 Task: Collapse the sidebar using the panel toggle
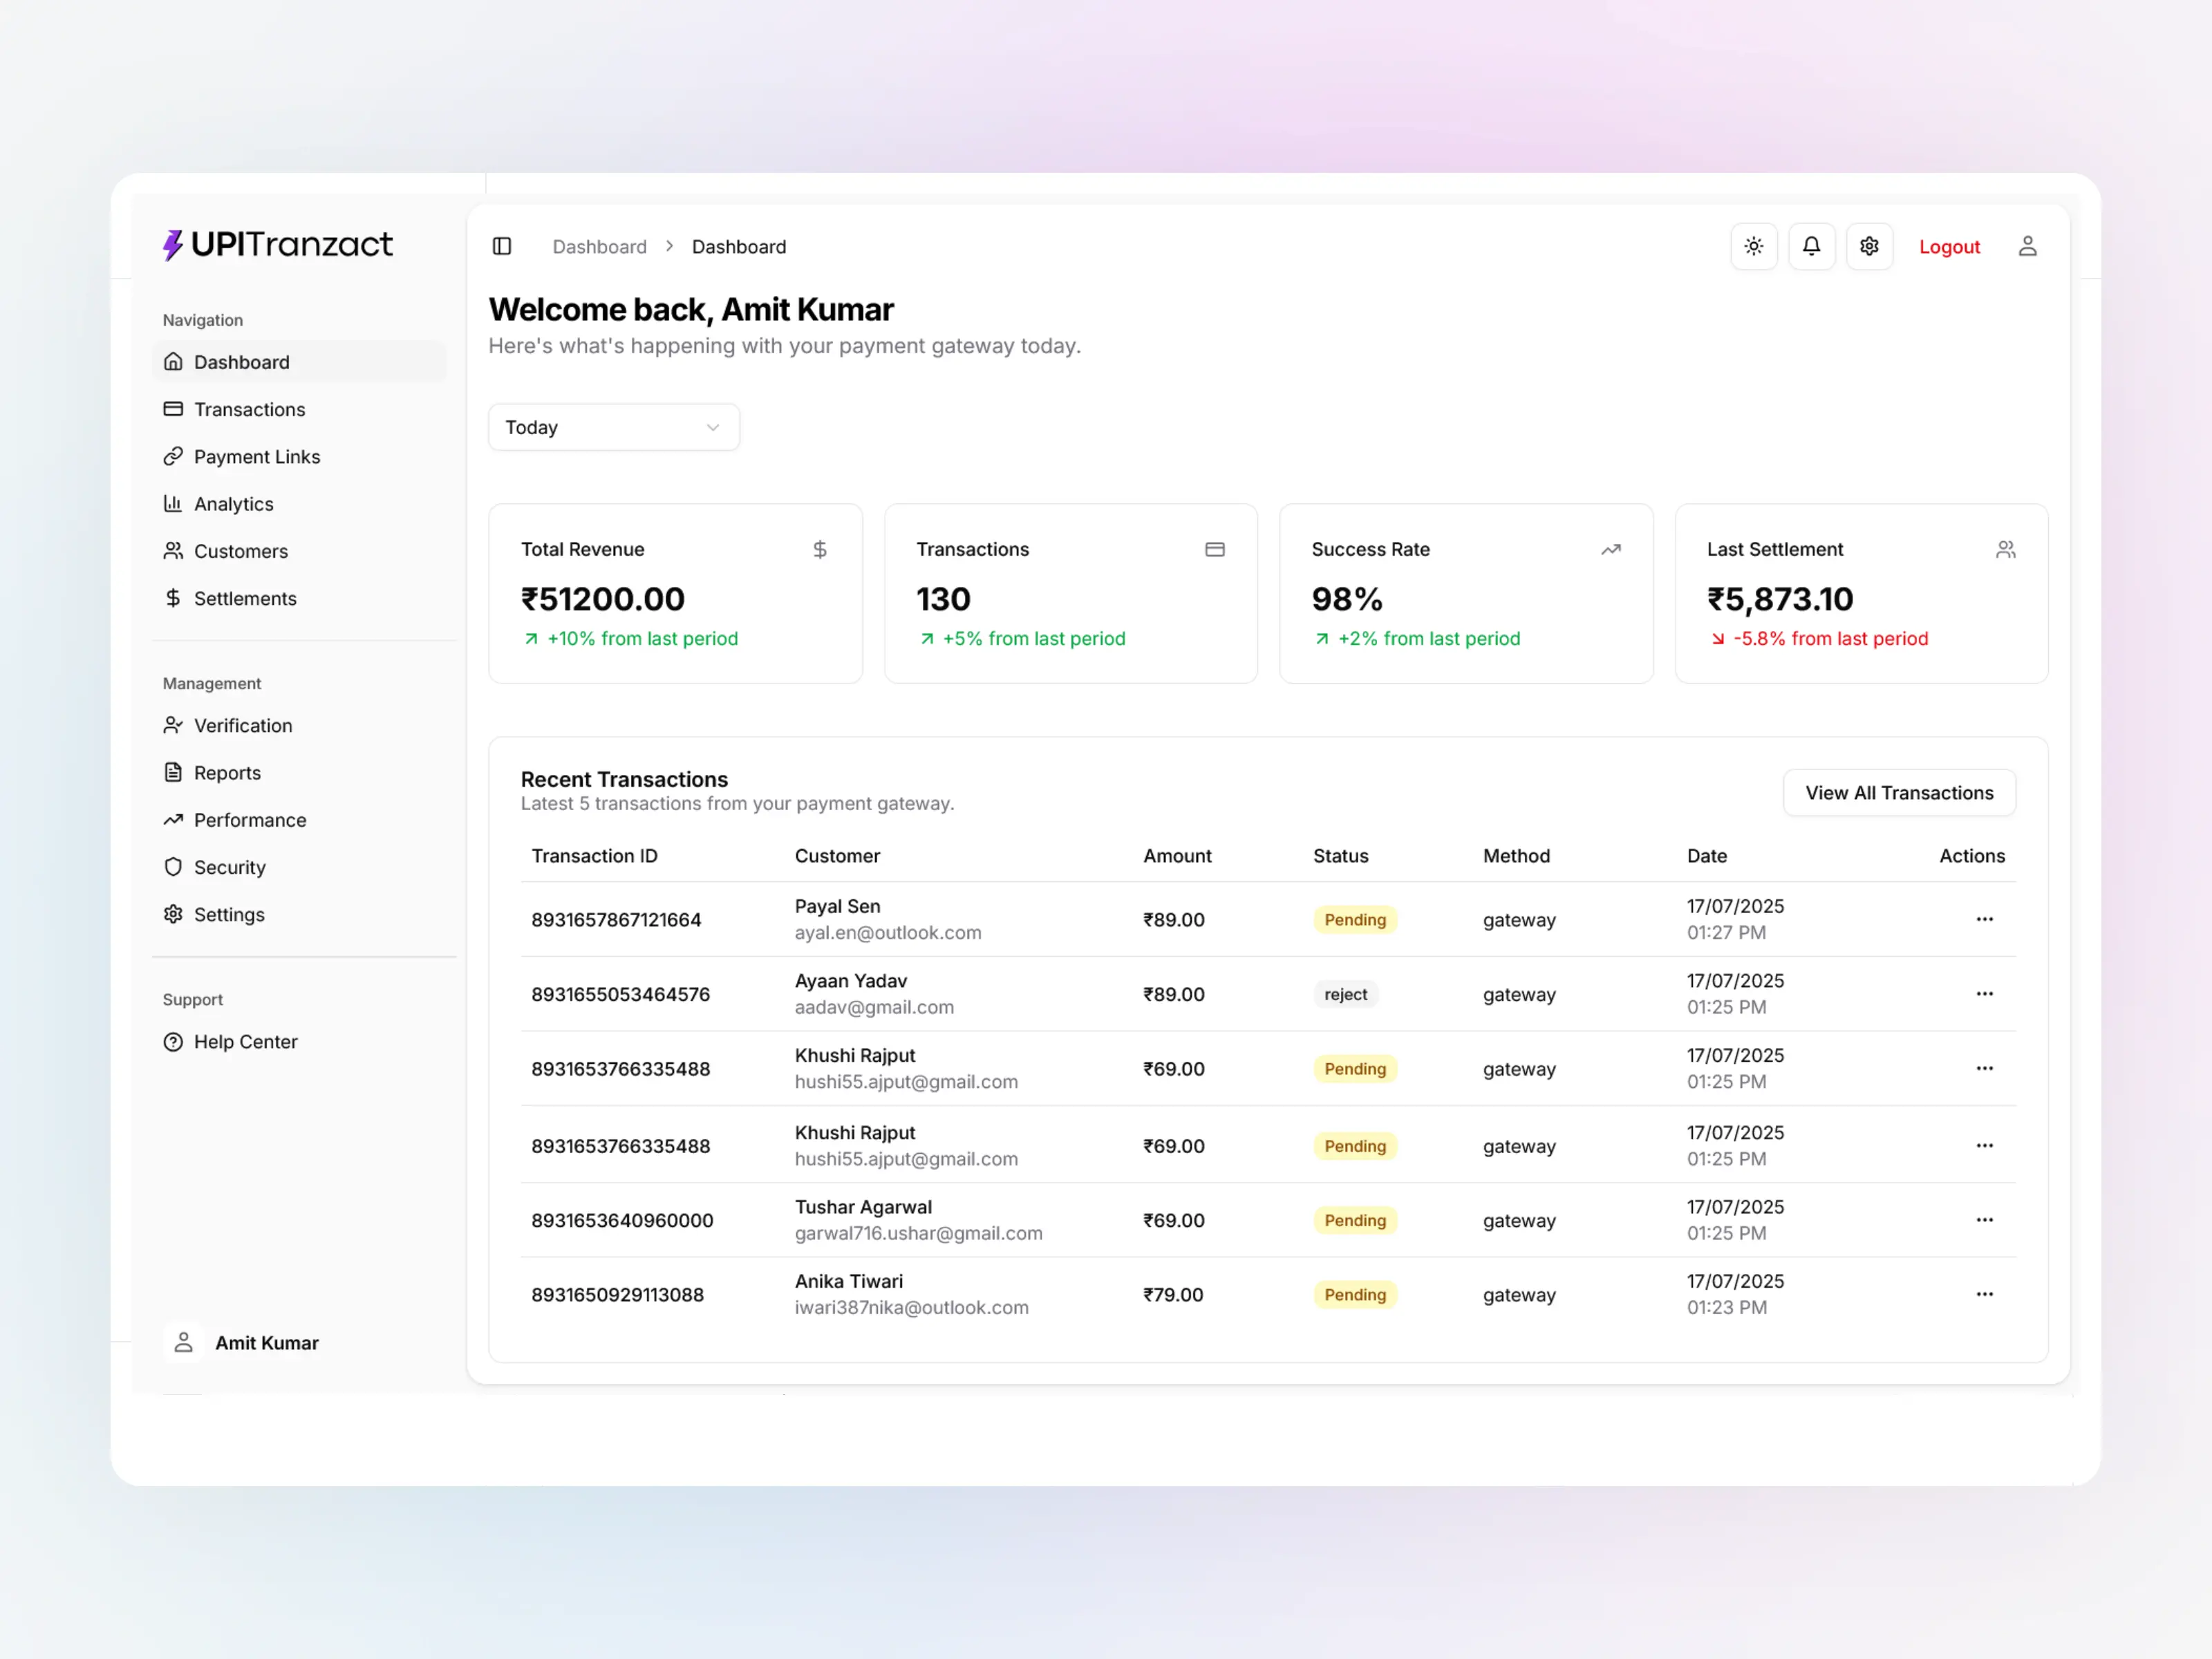[501, 246]
